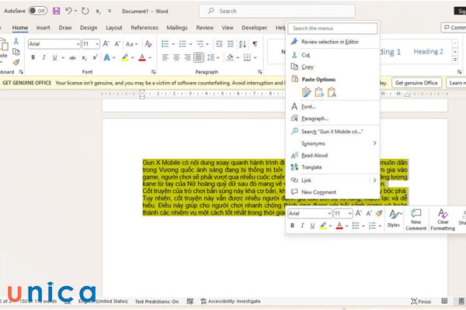Screen dimensions: 466x310
Task: Toggle the AutoSave switch
Action: point(37,11)
